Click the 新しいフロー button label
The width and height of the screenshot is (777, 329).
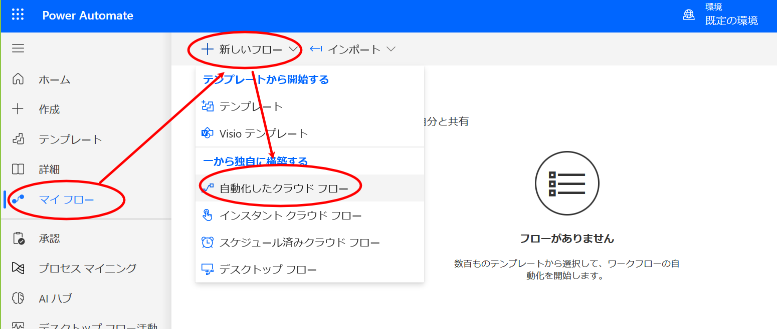[251, 49]
